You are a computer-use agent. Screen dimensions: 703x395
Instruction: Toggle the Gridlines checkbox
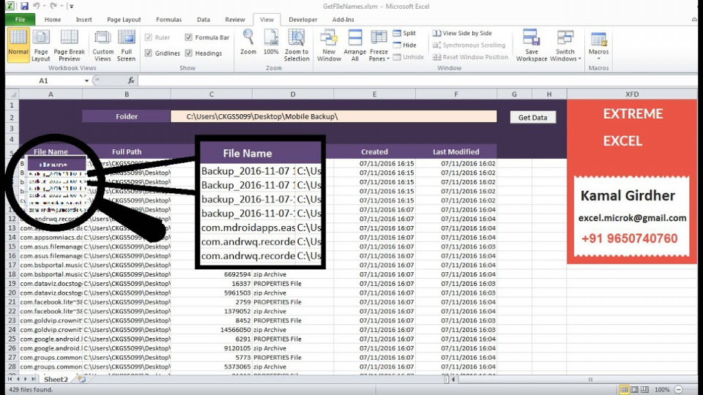pyautogui.click(x=149, y=53)
